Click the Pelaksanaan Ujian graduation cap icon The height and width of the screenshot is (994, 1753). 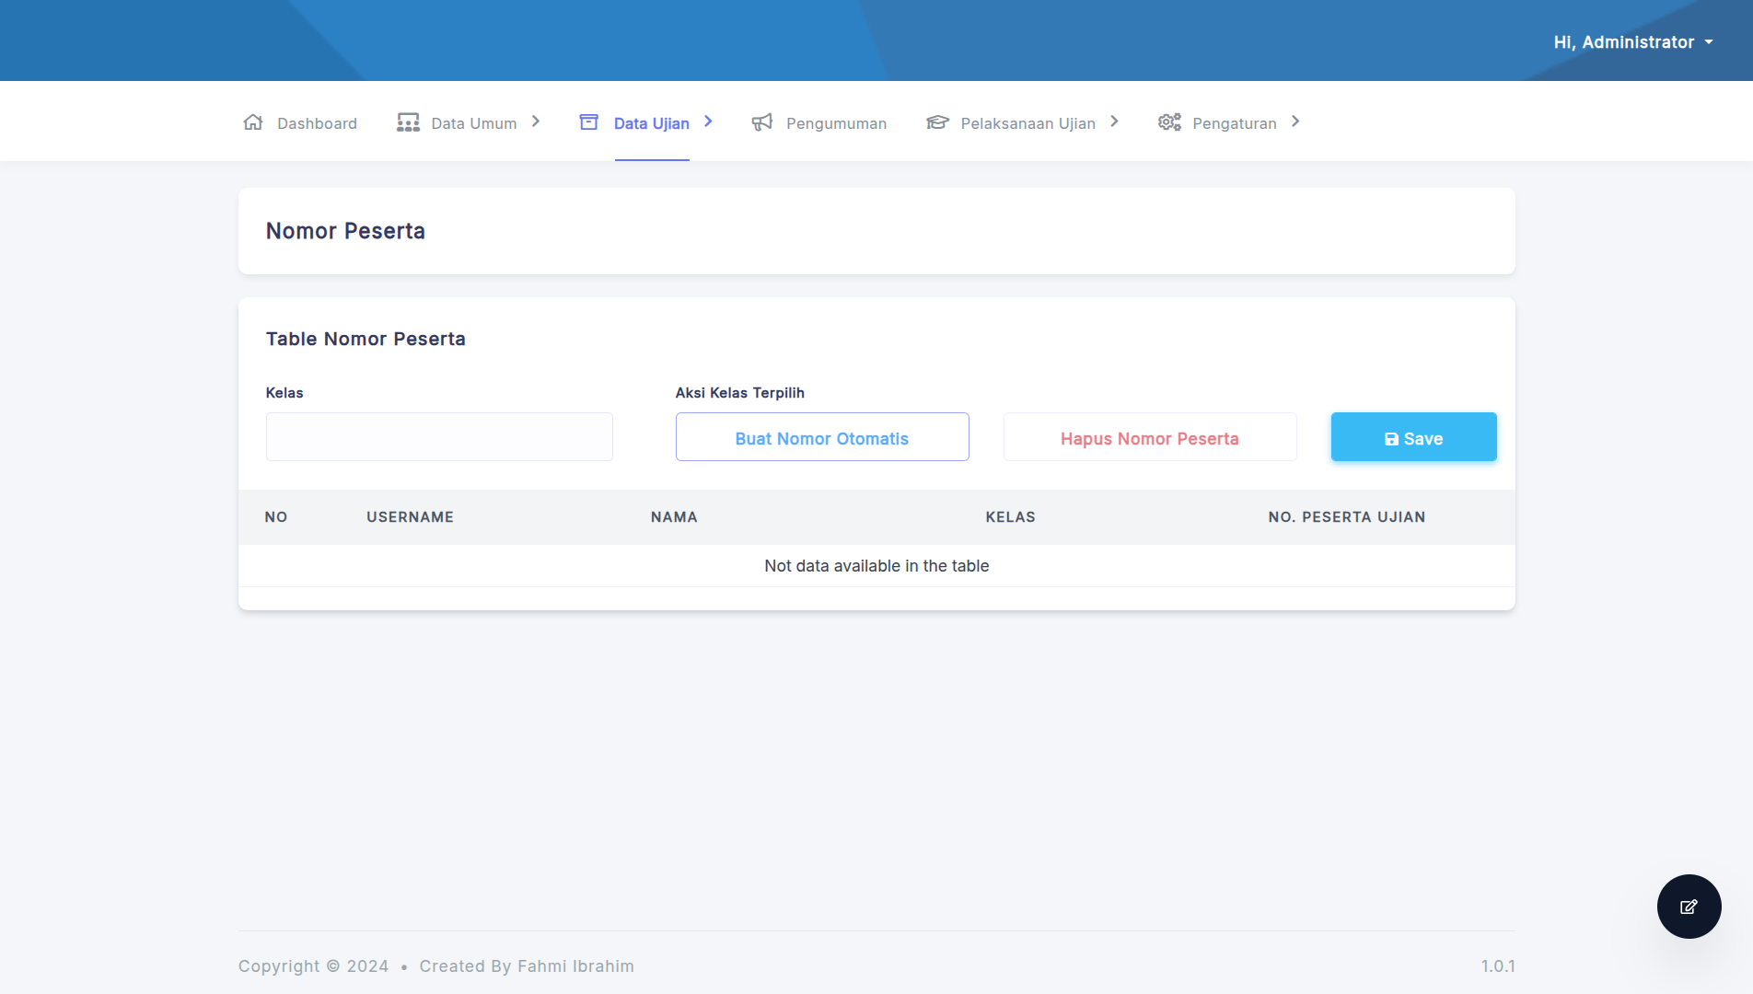pos(937,122)
